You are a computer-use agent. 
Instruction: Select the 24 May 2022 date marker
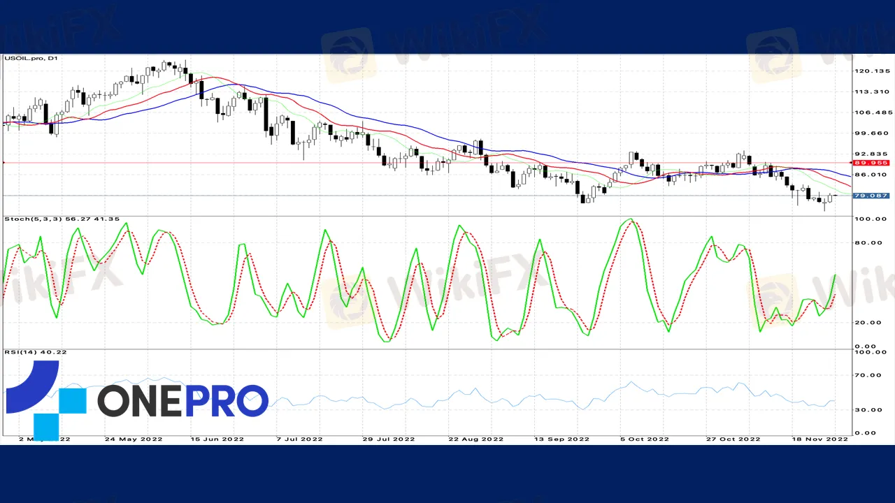[x=134, y=439]
